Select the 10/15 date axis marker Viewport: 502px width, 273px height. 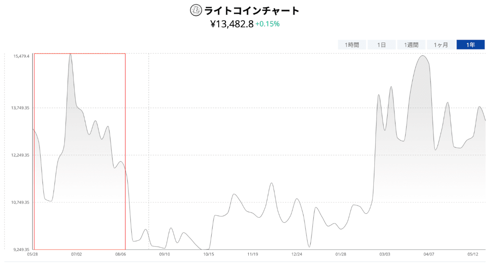[209, 254]
